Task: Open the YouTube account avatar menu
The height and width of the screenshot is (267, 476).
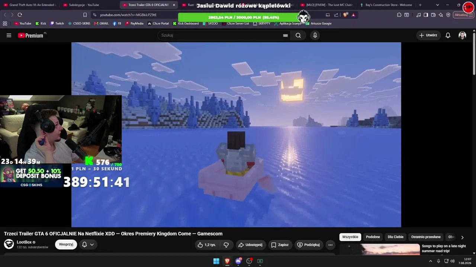Action: (x=462, y=35)
